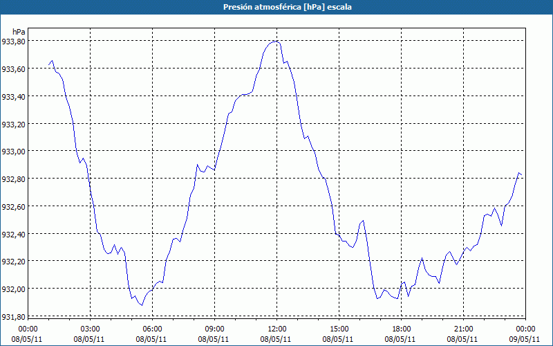Image resolution: width=553 pixels, height=346 pixels.
Task: Click the 09:00 time label
Action: [x=214, y=329]
